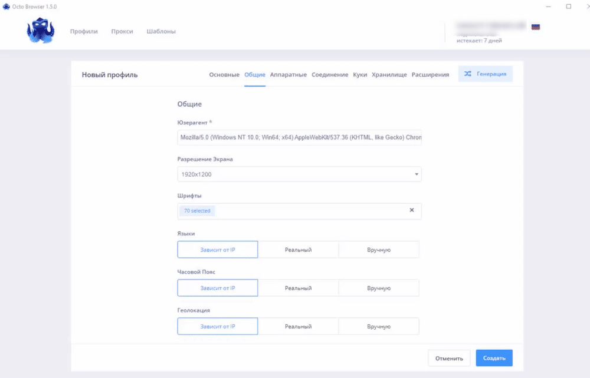The height and width of the screenshot is (378, 590).
Task: Set Часовой Пояс to Реальный
Action: [298, 288]
